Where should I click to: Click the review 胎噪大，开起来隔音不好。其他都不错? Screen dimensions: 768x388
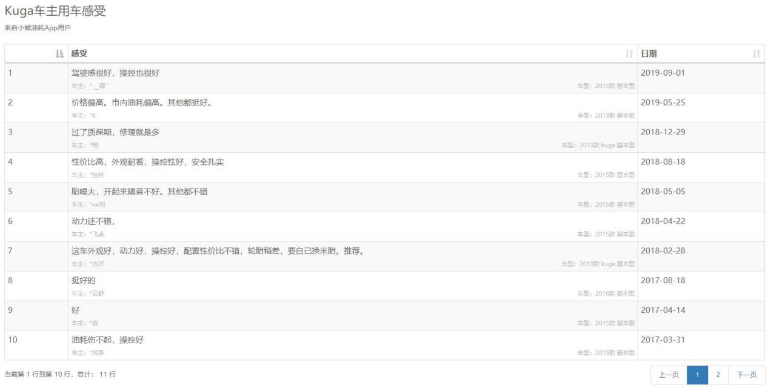pos(140,192)
